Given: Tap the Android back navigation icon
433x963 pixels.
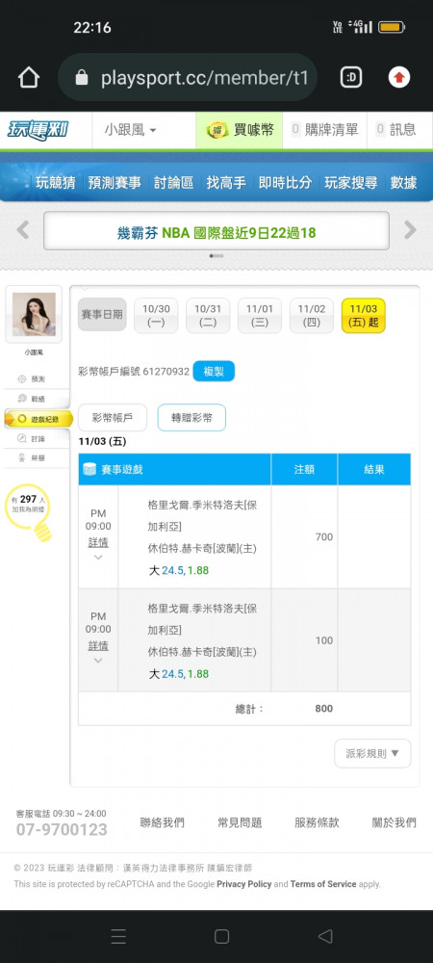Looking at the screenshot, I should pos(325,936).
